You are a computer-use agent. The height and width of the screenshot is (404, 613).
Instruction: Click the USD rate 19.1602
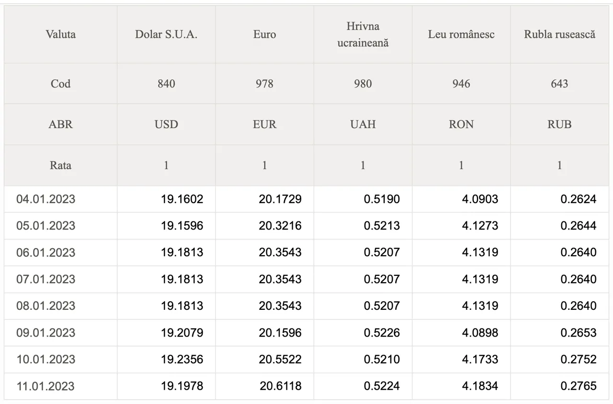click(182, 199)
